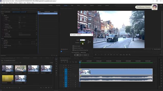The image size is (163, 91).
Task: Toggle Snap in the timeline header
Action: point(64,62)
